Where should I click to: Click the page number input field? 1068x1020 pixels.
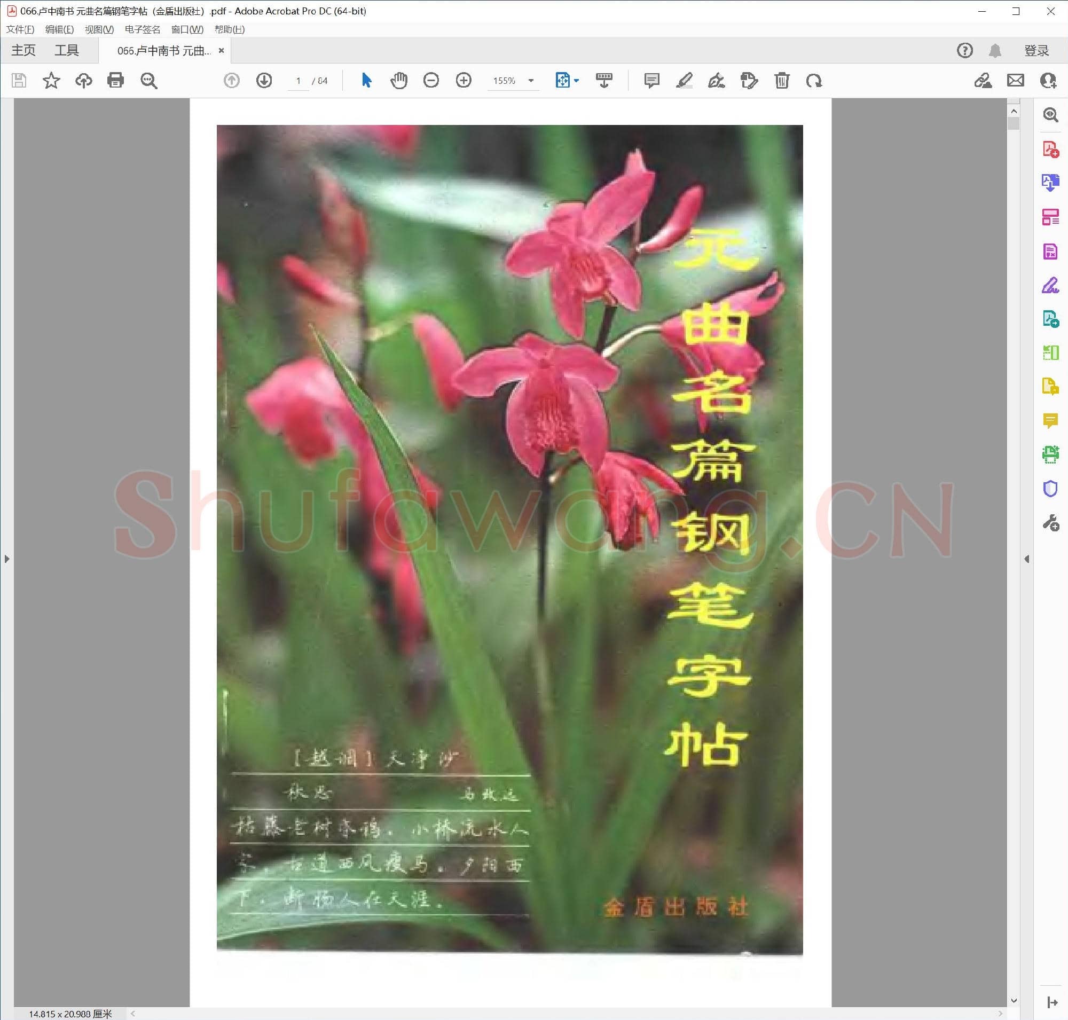298,80
